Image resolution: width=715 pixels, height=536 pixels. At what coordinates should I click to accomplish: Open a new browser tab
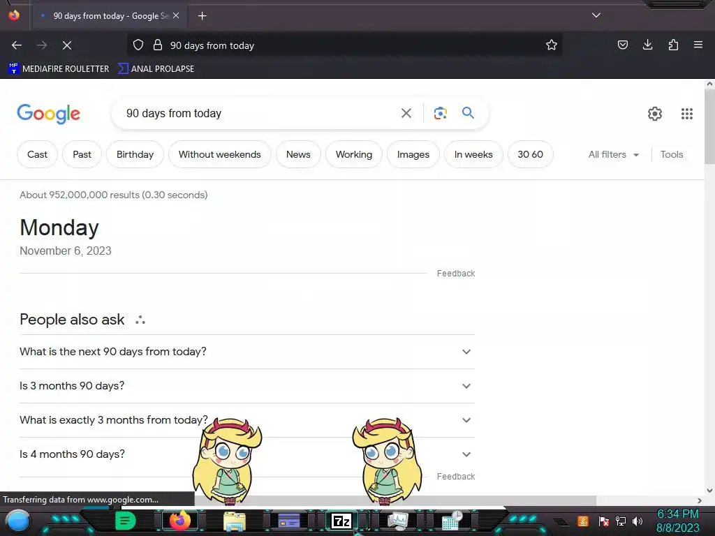click(202, 16)
